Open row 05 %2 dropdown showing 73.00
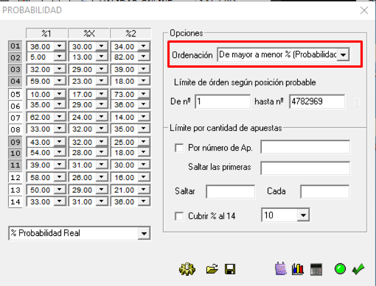The width and height of the screenshot is (376, 286). click(143, 94)
